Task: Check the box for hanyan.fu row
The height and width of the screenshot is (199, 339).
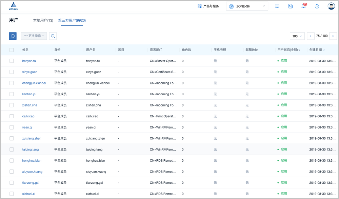Action: [12, 61]
